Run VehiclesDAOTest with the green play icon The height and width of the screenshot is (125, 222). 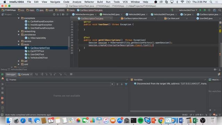click(200, 10)
